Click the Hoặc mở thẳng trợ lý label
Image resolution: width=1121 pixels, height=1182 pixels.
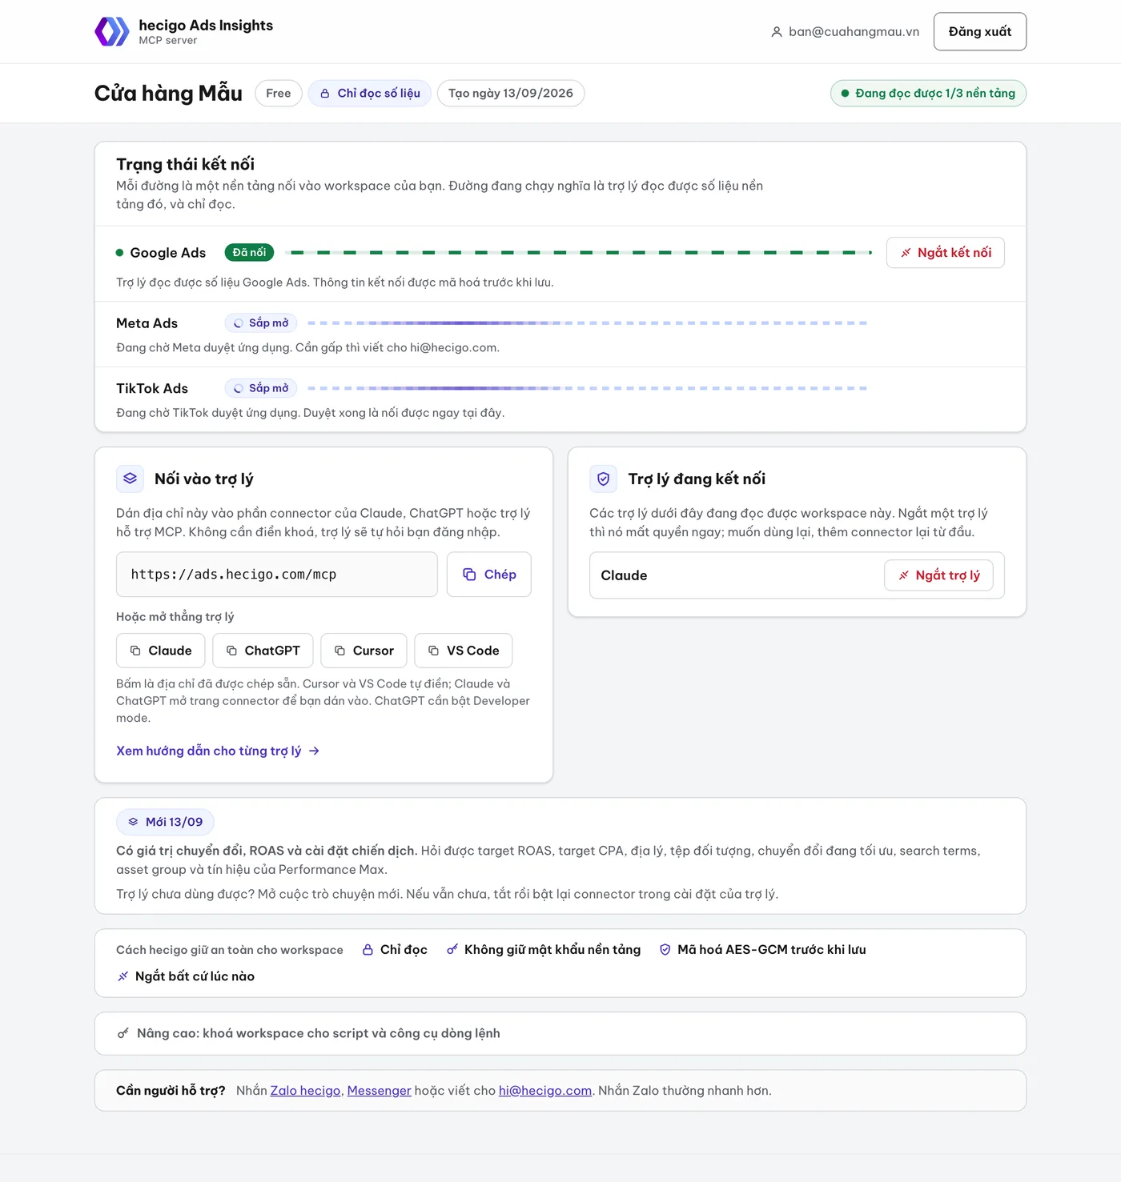pos(175,617)
